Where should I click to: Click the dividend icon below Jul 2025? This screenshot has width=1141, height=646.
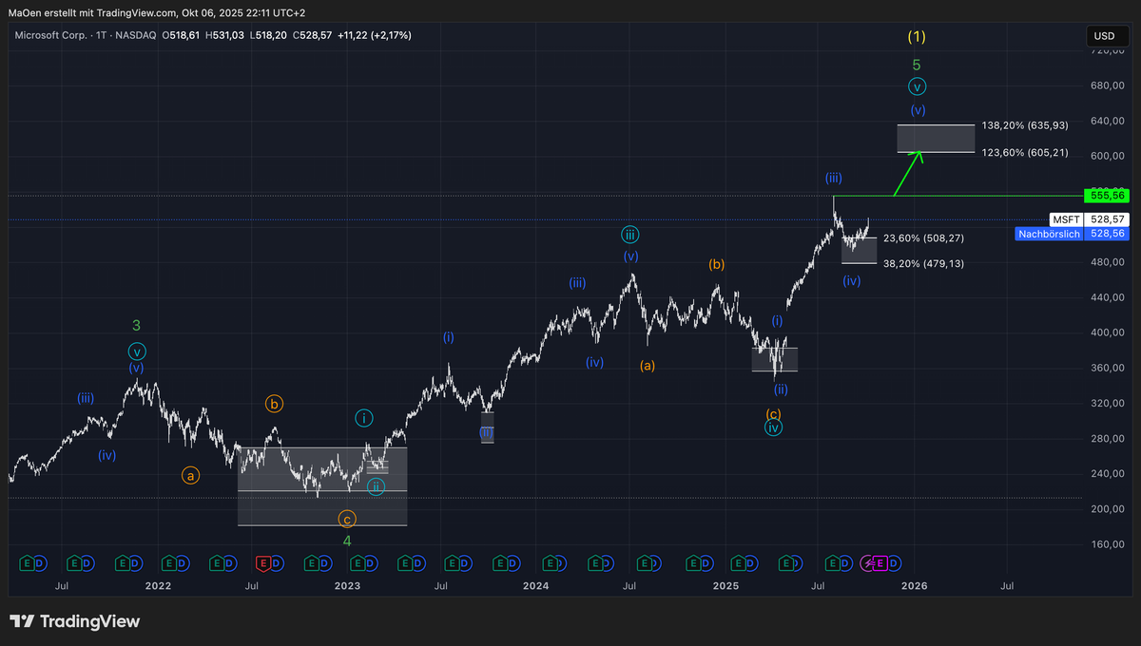click(845, 563)
